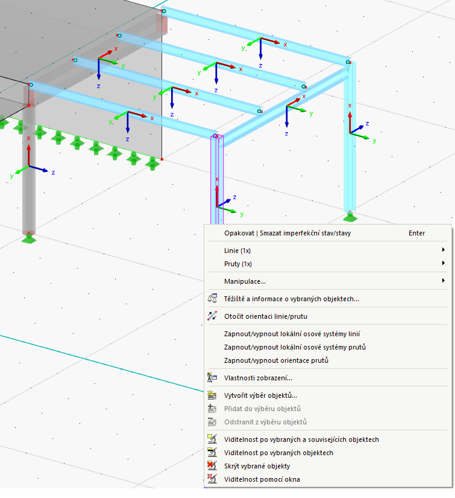The height and width of the screenshot is (498, 455).
Task: Click the window visibility icon beside Viditelnost pomocí okna
Action: pos(212,479)
